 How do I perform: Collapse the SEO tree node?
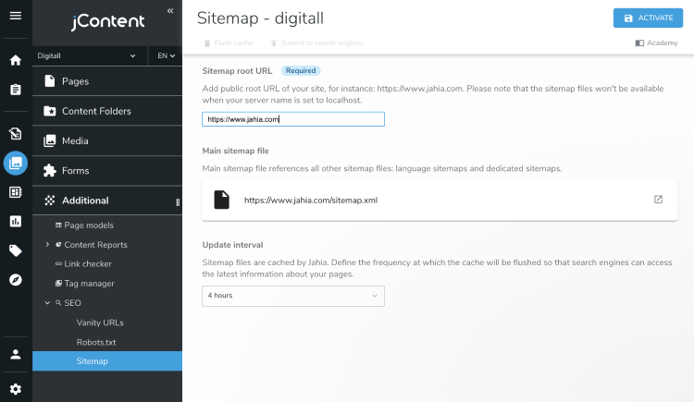[47, 303]
